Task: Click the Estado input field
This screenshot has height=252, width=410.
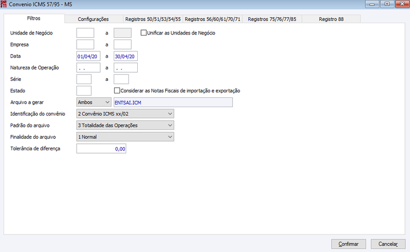Action: pyautogui.click(x=84, y=91)
